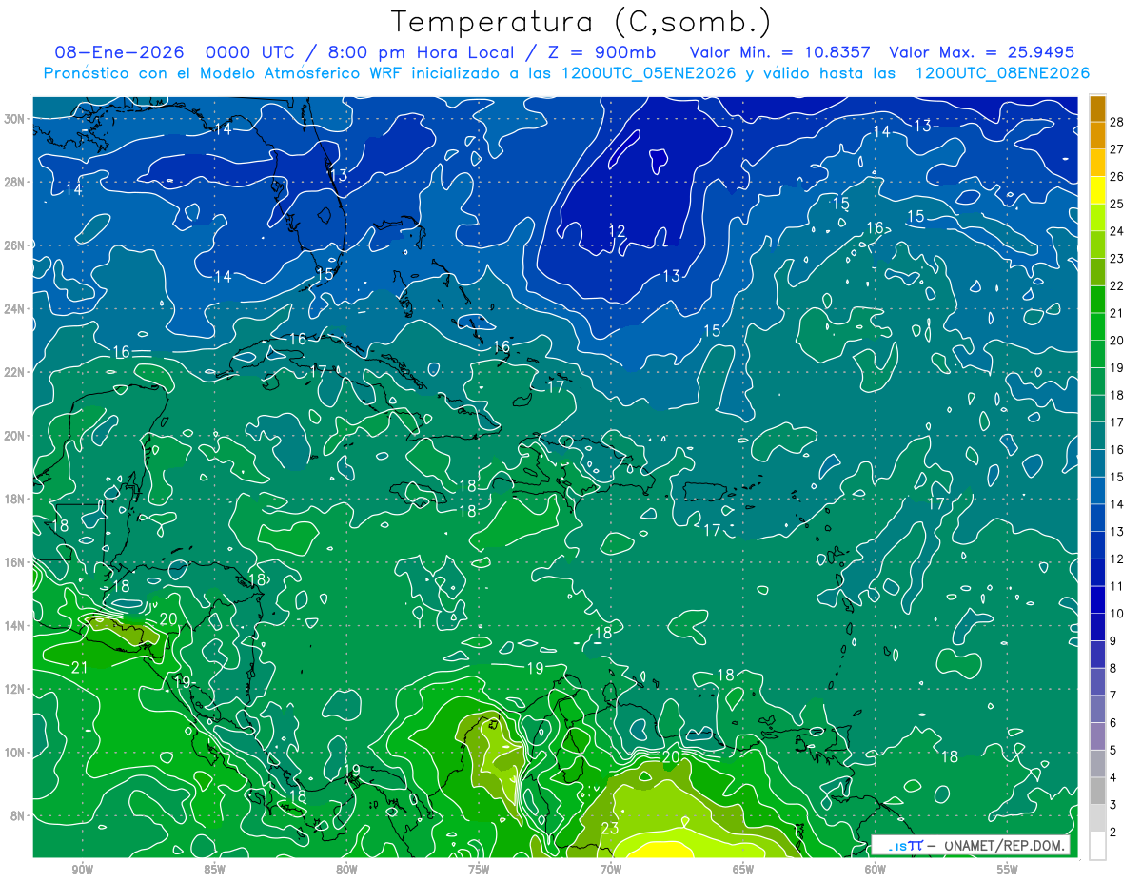Click the "24N" latitude axis label
Screen dimensions: 1142x882
[15, 308]
